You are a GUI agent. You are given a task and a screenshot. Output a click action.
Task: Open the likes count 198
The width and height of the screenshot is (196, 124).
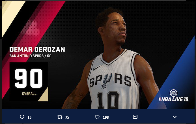(106, 118)
